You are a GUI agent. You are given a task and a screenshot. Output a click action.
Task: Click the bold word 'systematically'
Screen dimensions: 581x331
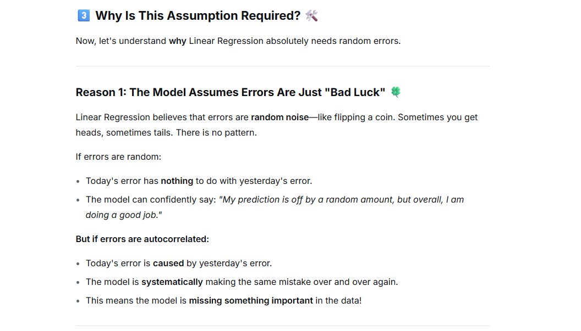(172, 282)
